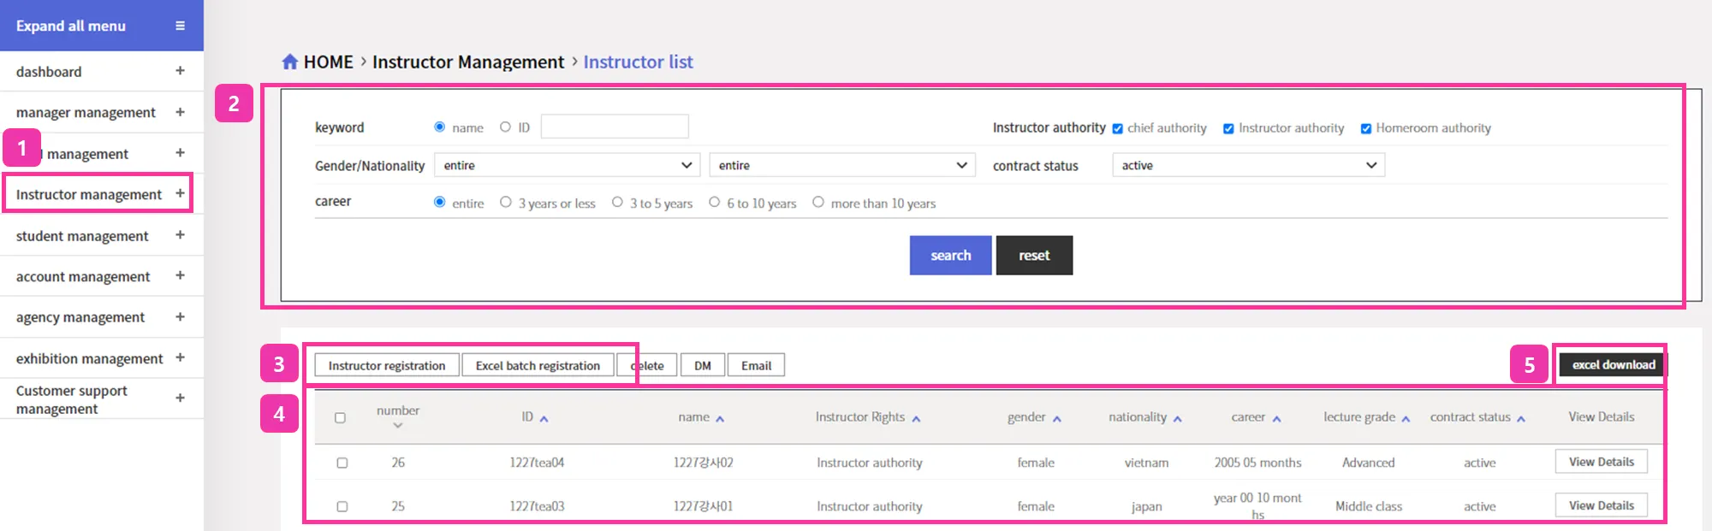Click the hamburger icon beside Expand all menu
Screen dimensions: 1712x531
[180, 26]
